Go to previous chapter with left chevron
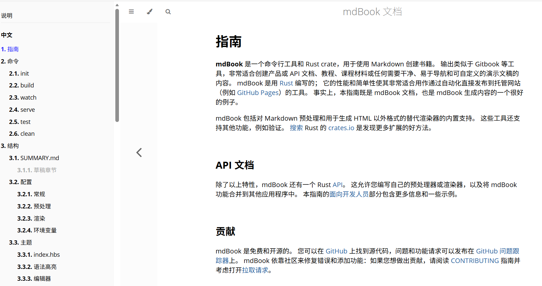Viewport: 542px width, 286px height. coord(139,153)
